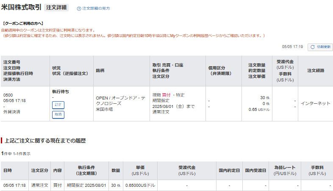Click the 注文経路 column header

pos(315,70)
